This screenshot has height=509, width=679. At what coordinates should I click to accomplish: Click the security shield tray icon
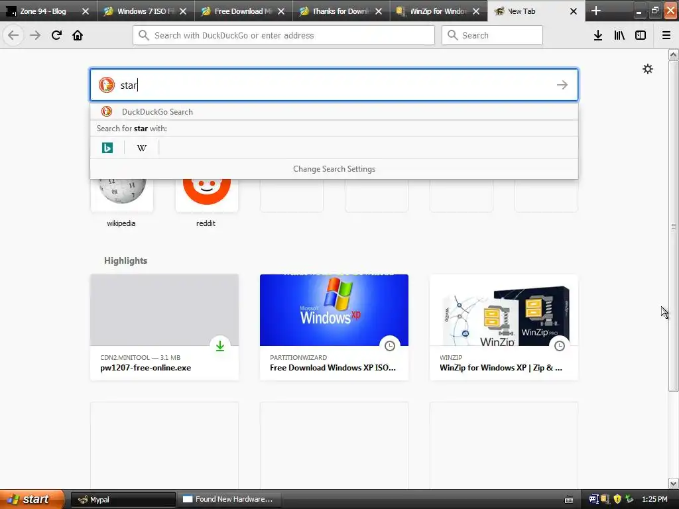click(617, 499)
